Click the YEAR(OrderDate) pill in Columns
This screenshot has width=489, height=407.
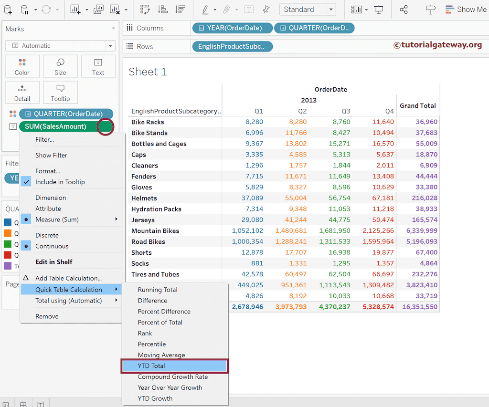tap(233, 28)
